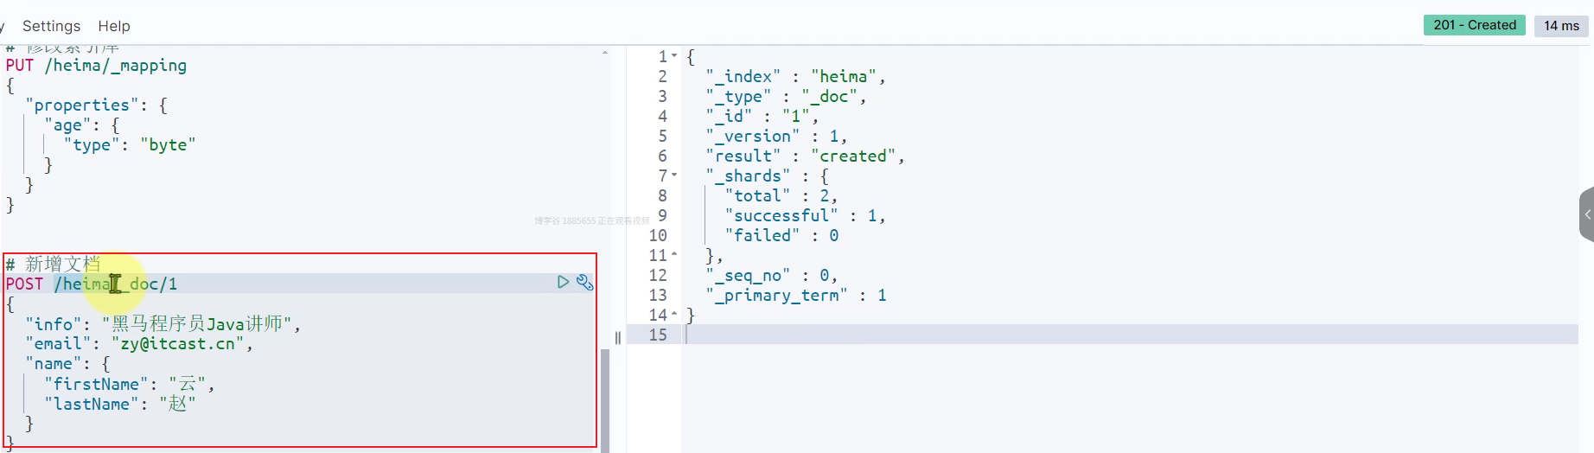Click the "_id" : "1" response line
Viewport: 1594px width, 453px height.
tap(762, 116)
